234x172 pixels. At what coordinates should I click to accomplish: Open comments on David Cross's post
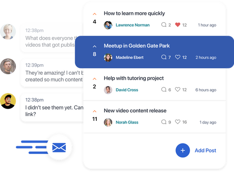point(164,90)
